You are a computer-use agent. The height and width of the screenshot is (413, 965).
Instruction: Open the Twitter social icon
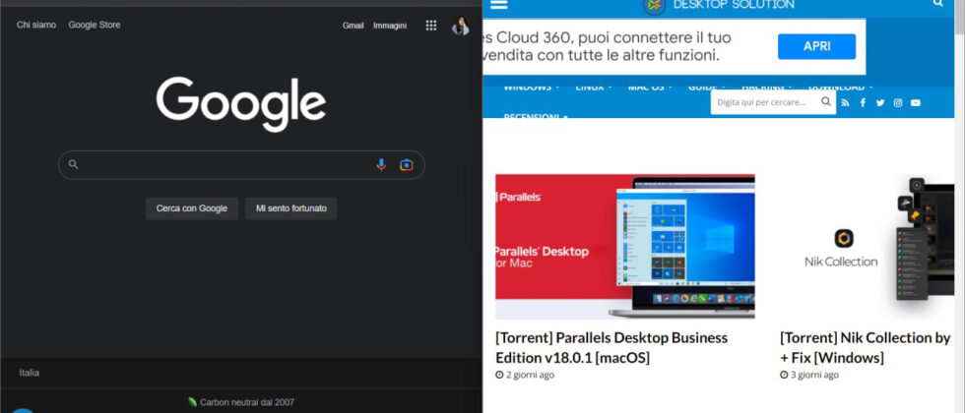coord(880,102)
